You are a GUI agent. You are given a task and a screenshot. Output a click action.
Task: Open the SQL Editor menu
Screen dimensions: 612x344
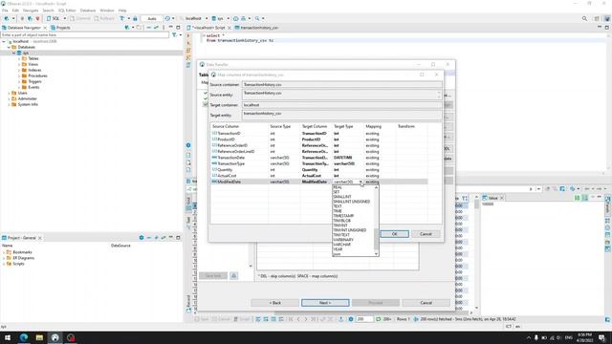[x=67, y=11]
